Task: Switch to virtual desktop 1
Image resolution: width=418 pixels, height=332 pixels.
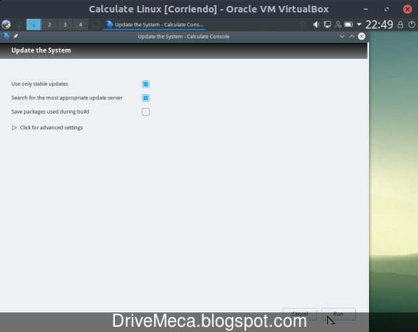Action: coord(33,25)
